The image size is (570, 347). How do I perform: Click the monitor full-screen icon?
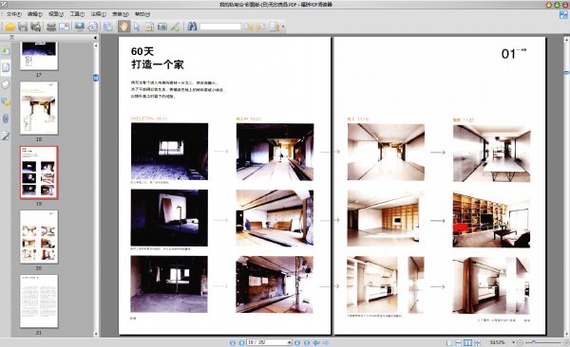pyautogui.click(x=80, y=27)
